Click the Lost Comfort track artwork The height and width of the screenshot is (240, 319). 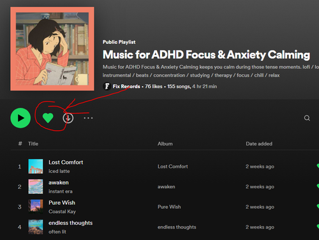pos(36,167)
